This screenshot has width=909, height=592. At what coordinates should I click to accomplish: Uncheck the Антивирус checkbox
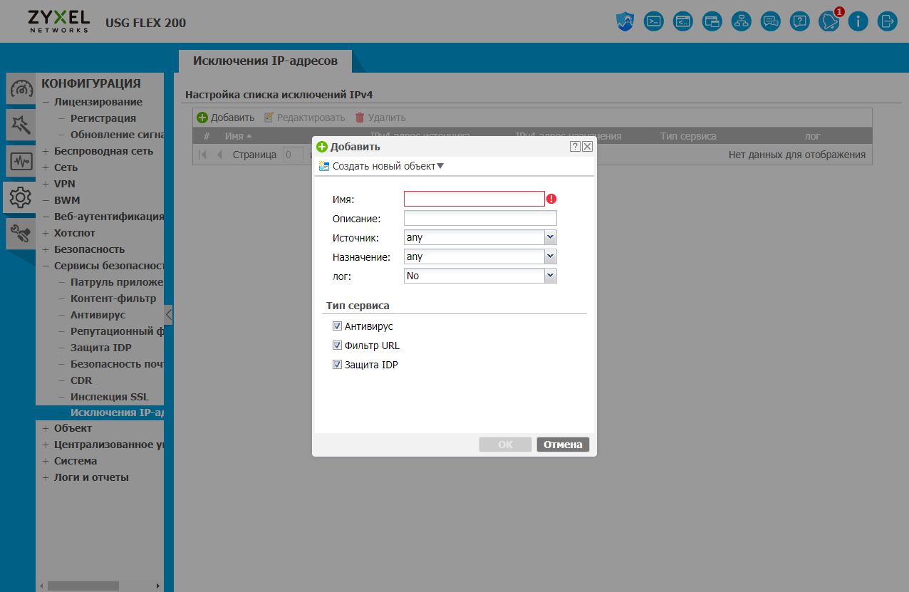tap(337, 326)
